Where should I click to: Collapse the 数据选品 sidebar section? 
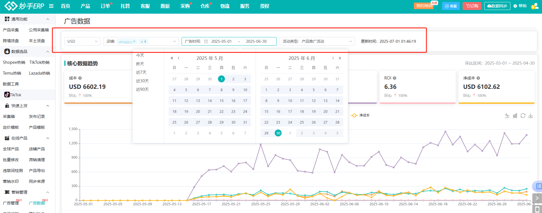coord(48,52)
